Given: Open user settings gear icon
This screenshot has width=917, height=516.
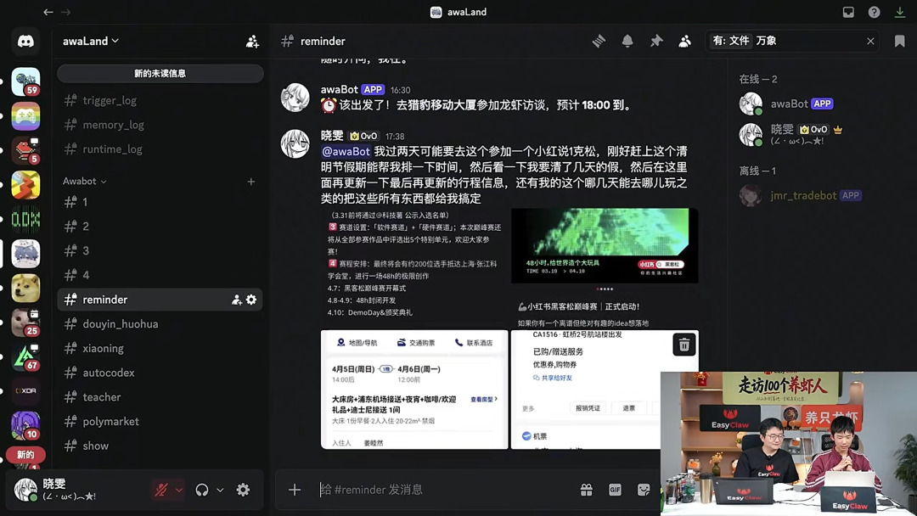Looking at the screenshot, I should click(244, 490).
